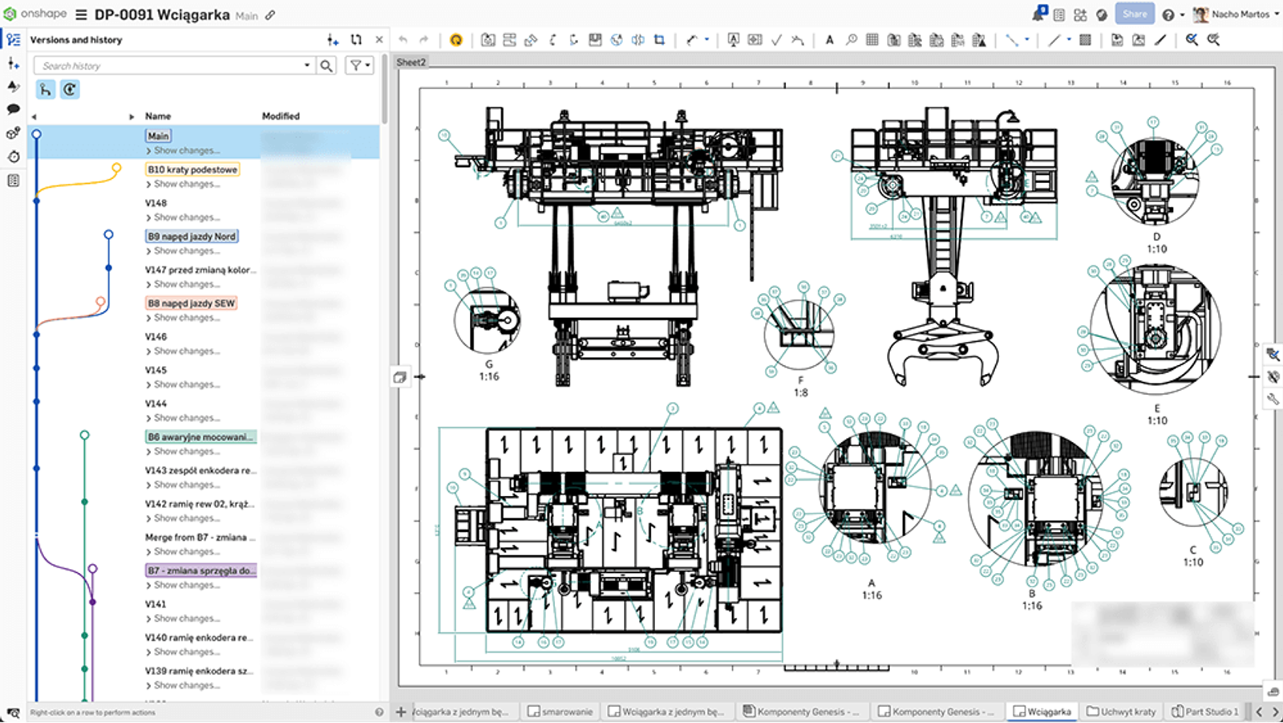Click the Share button
This screenshot has height=723, width=1283.
[x=1134, y=14]
